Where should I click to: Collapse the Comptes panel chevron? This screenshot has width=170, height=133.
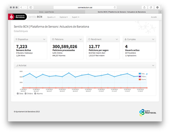click(153, 39)
